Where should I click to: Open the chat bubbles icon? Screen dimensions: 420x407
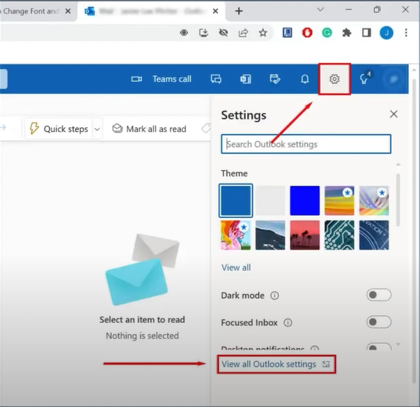(x=216, y=79)
